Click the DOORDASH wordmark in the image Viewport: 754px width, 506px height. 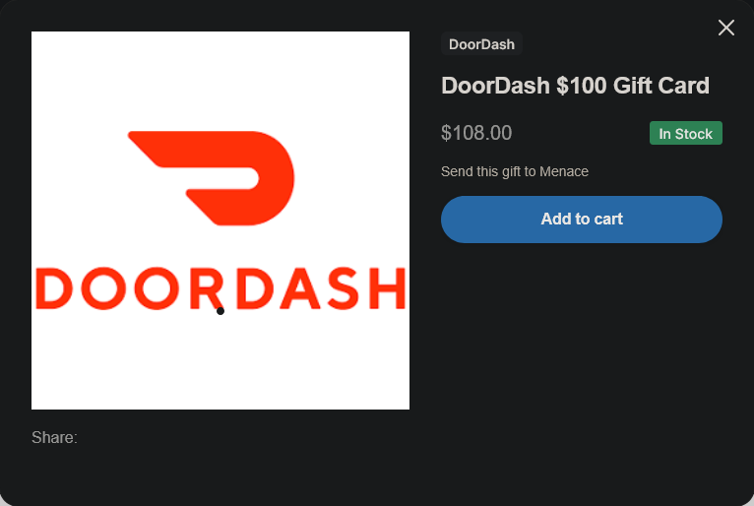[220, 288]
